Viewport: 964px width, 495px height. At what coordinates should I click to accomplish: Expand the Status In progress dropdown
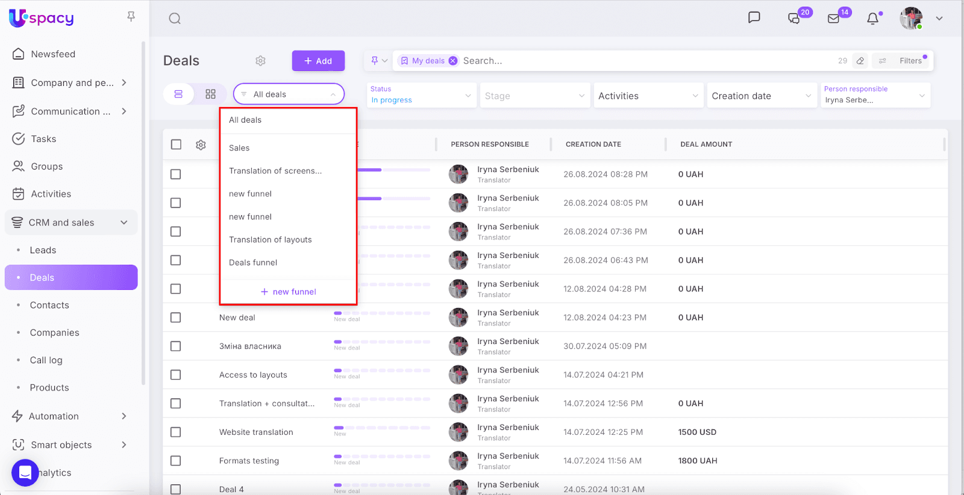421,95
